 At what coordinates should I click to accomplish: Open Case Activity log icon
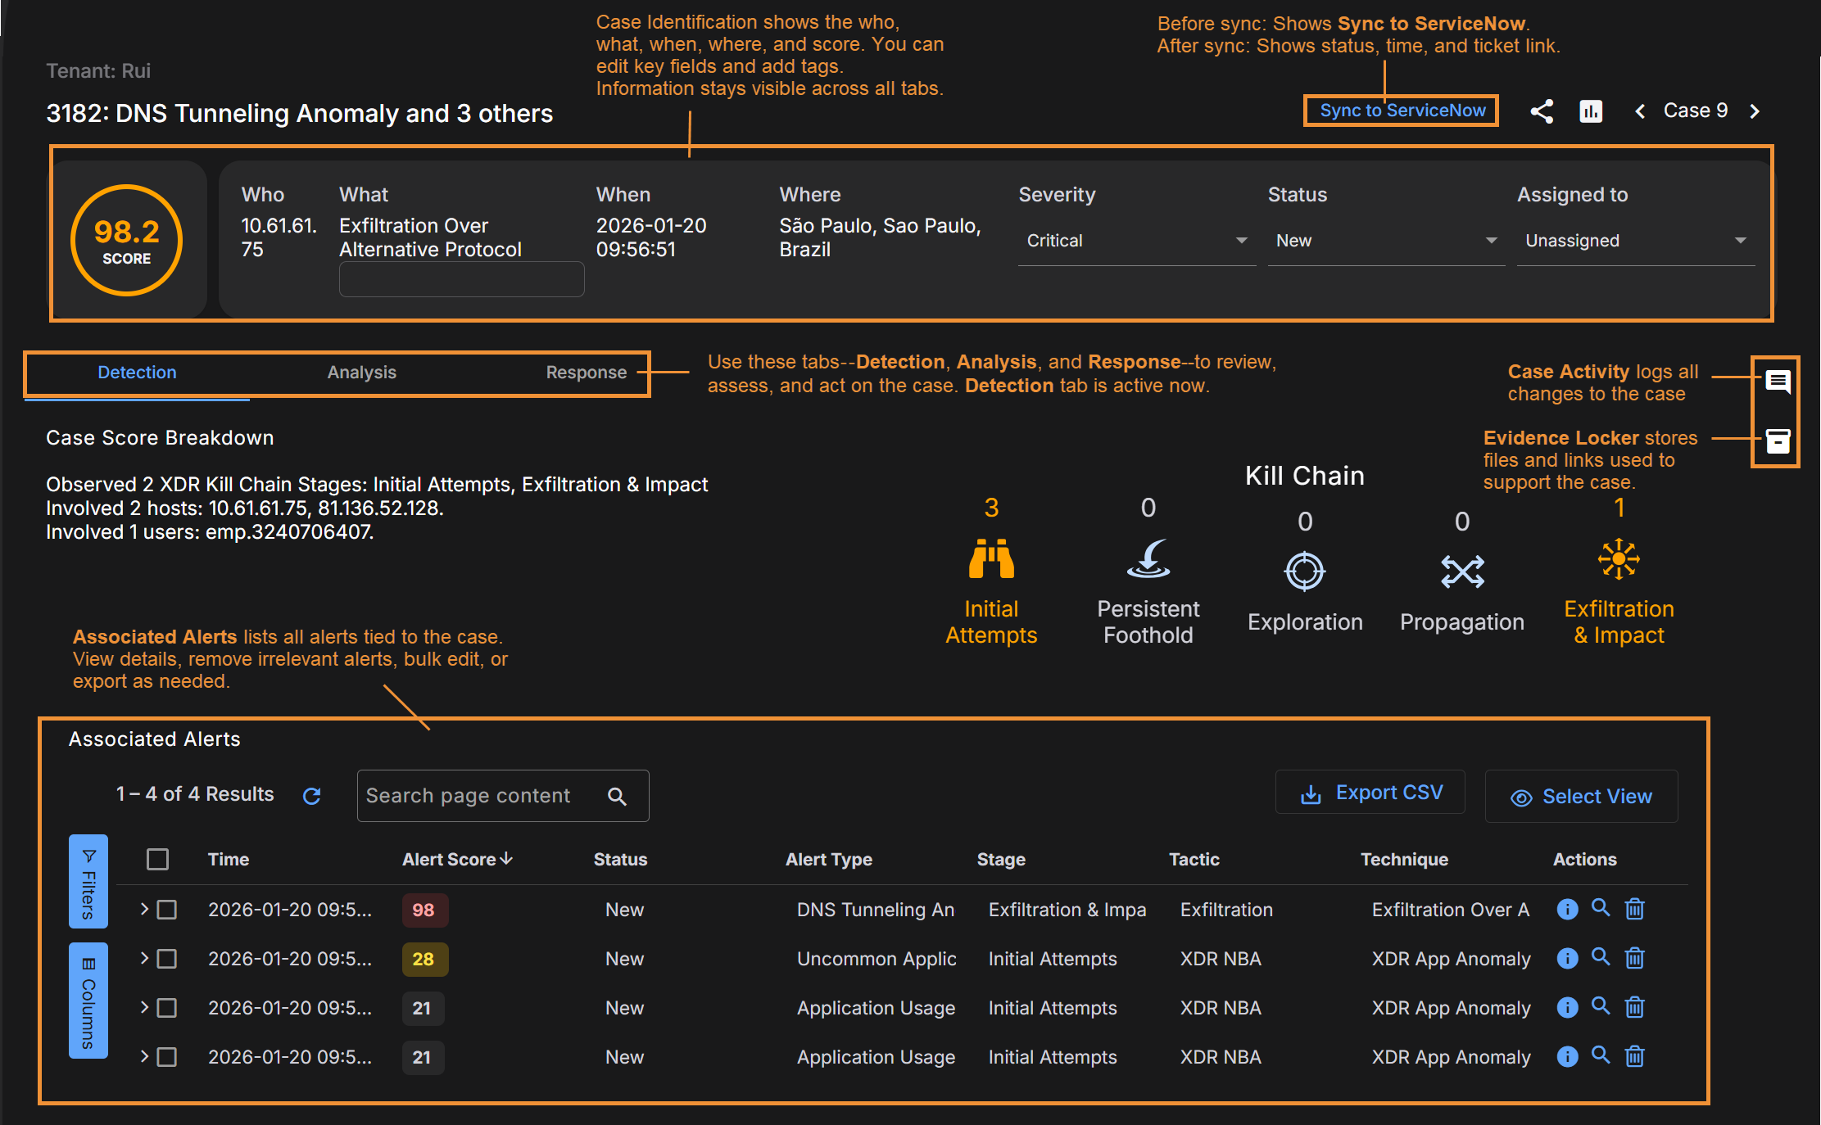coord(1777,382)
